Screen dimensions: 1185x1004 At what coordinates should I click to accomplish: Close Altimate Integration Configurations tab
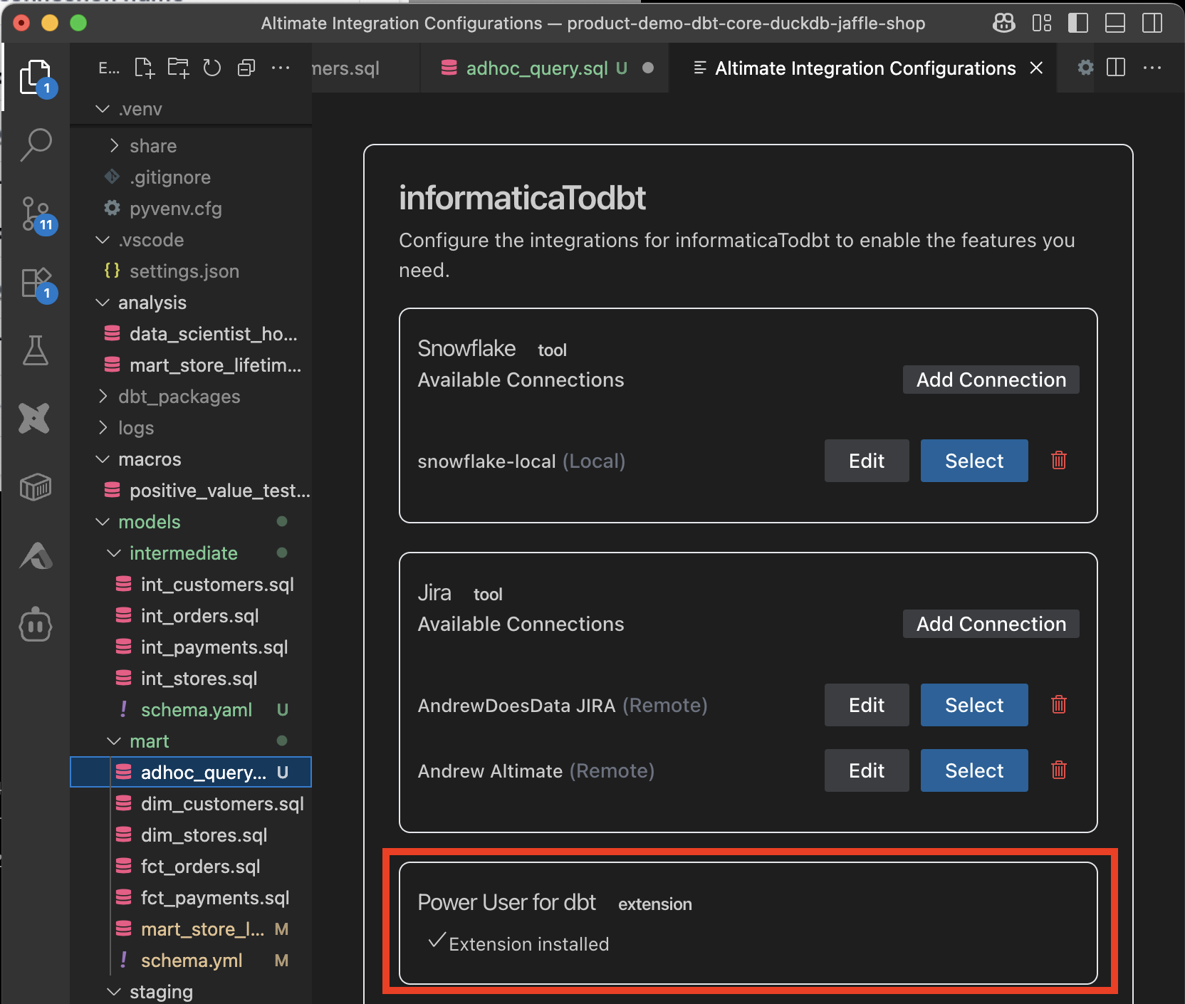(x=1037, y=68)
